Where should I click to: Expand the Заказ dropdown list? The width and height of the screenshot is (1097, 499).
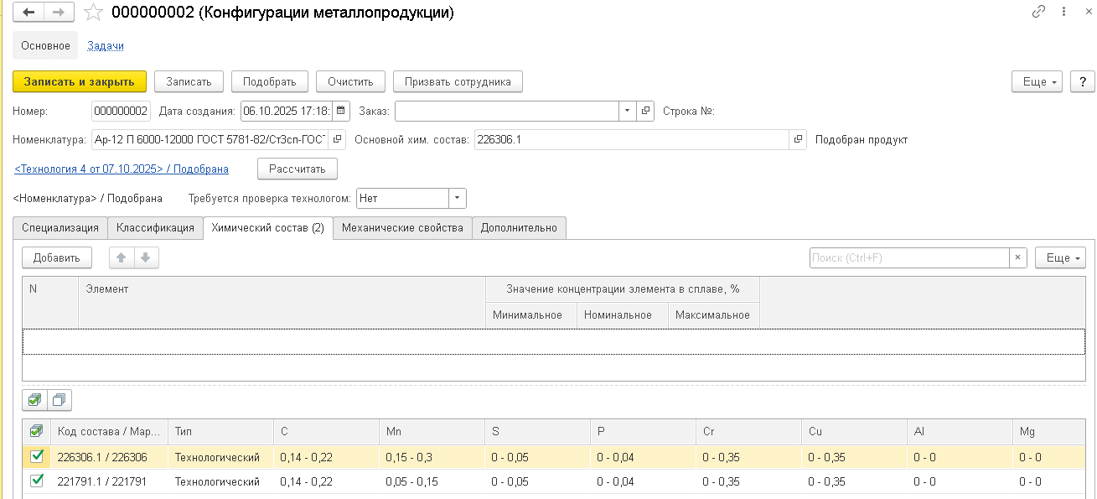[x=628, y=111]
